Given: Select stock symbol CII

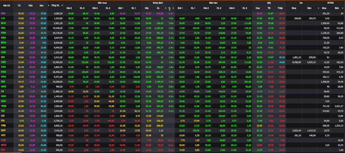Looking at the screenshot, I should click(2, 91).
